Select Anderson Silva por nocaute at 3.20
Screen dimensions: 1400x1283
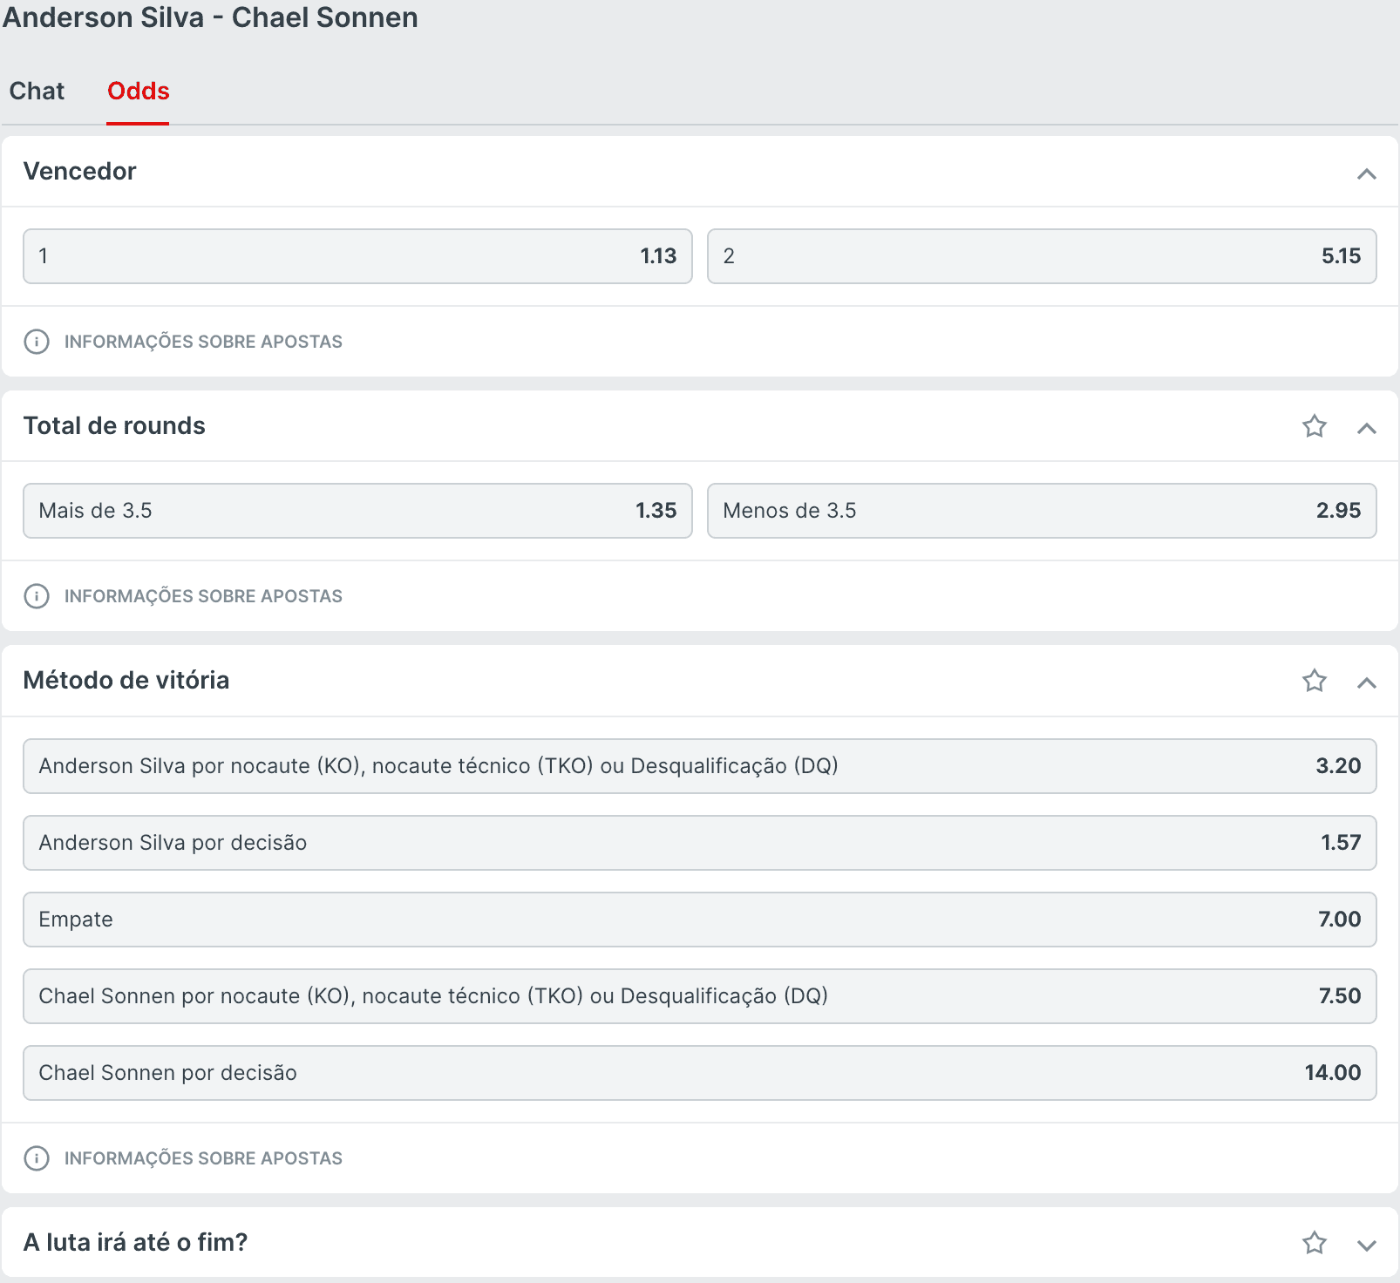coord(700,766)
